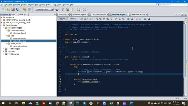Click the New File toolbar icon
The height and width of the screenshot is (106, 188).
(x=4, y=9)
